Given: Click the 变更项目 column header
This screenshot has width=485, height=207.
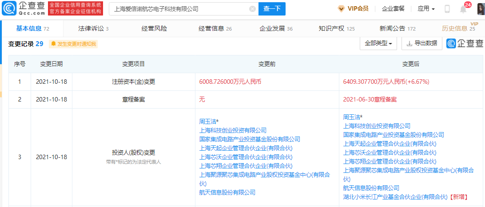Looking at the screenshot, I should tap(134, 64).
